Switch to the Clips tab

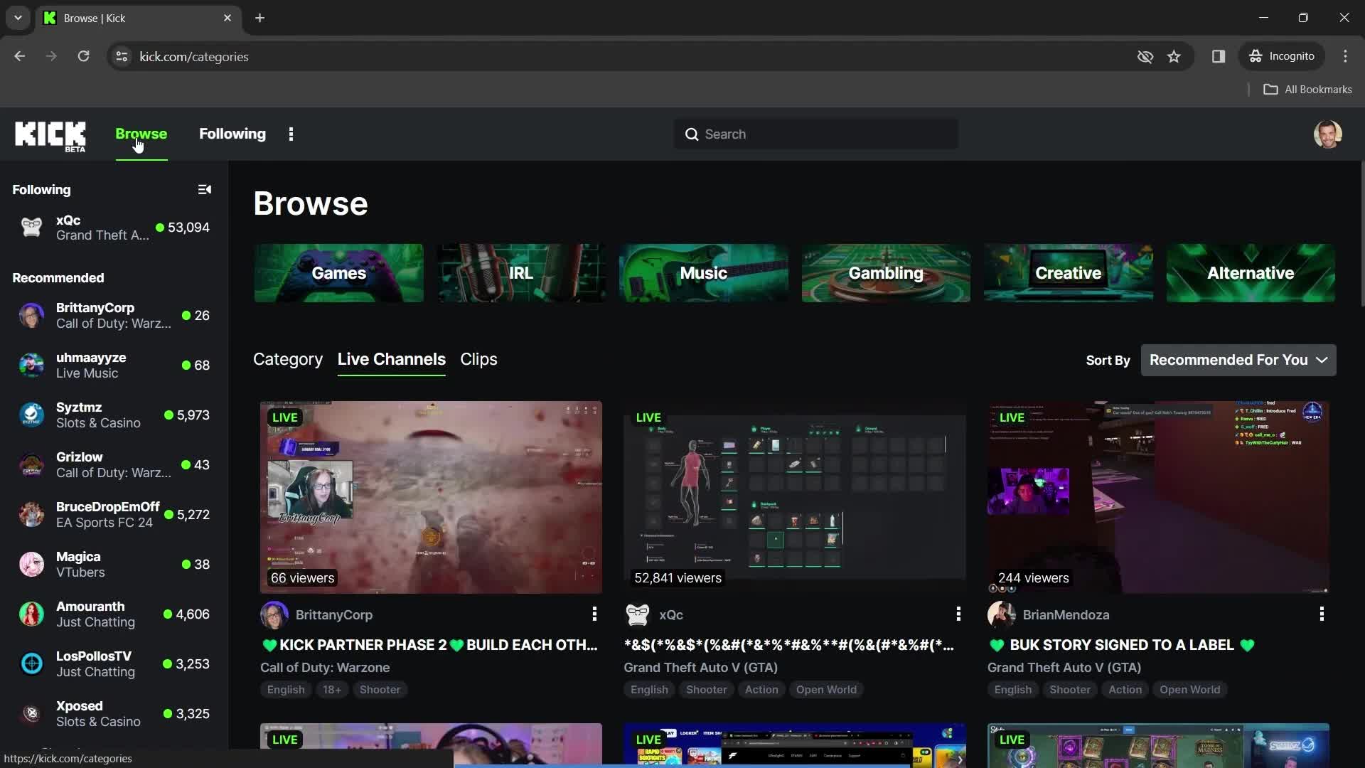(x=478, y=358)
